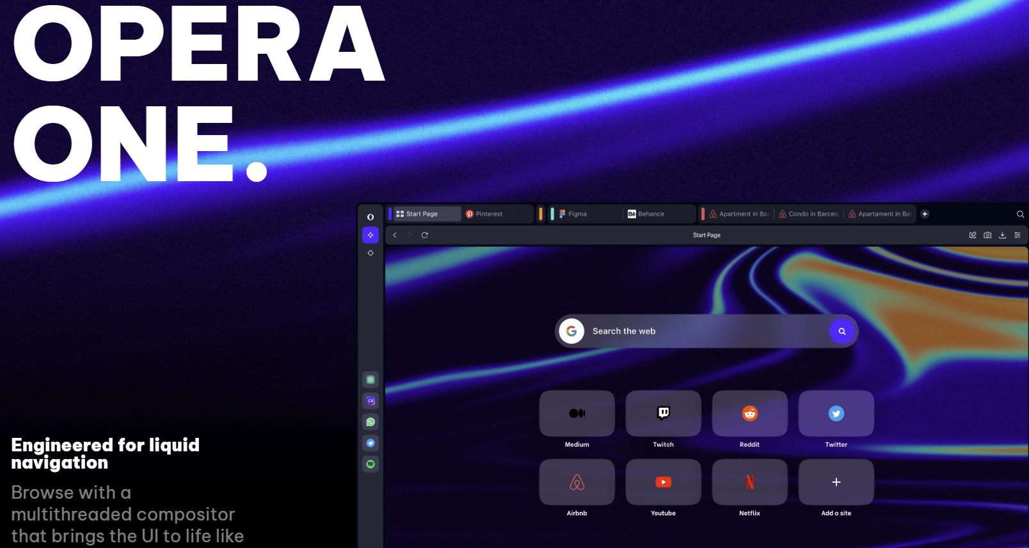This screenshot has height=548, width=1029.
Task: Expand the collapsed orange tab island
Action: tap(541, 214)
